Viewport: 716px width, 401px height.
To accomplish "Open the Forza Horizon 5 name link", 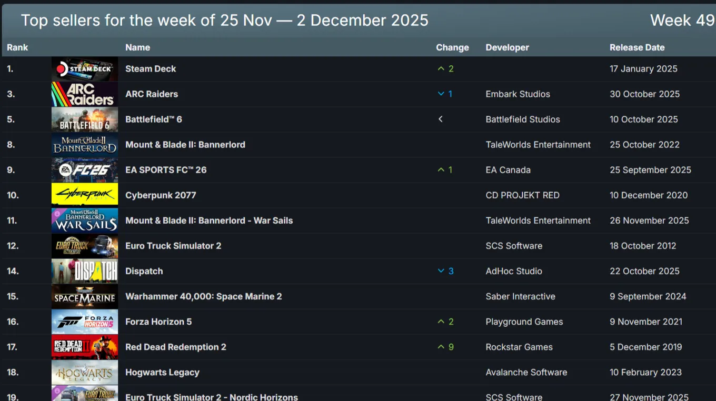I will tap(158, 322).
